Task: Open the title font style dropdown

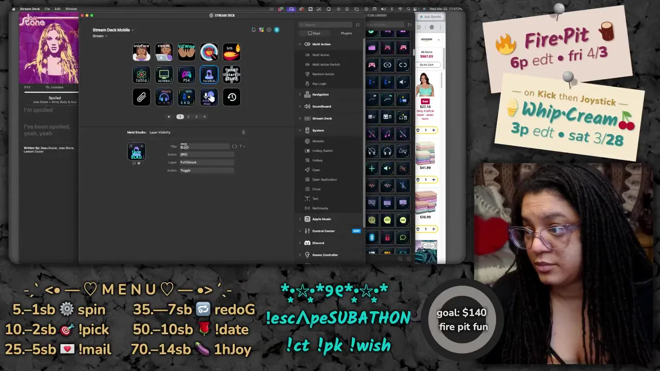Action: (242, 146)
